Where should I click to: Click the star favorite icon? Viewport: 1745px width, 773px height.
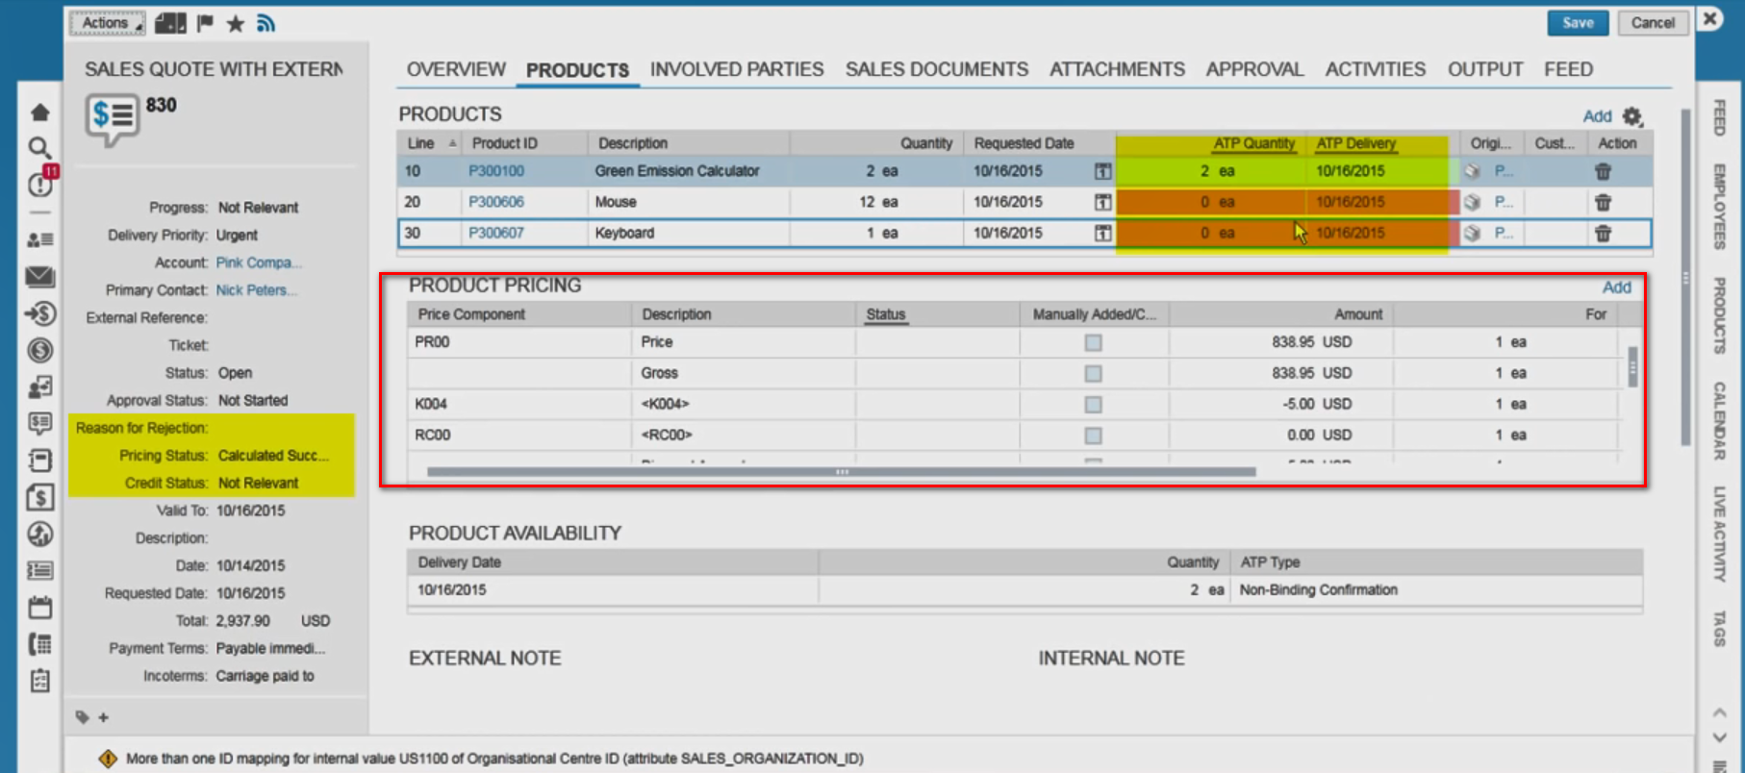pos(236,23)
